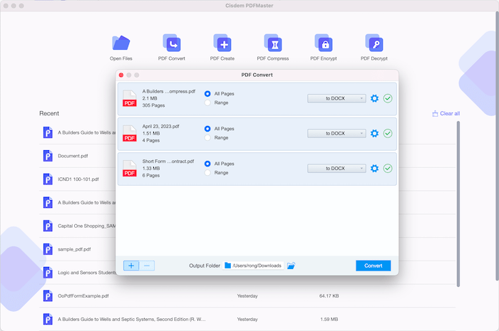Open settings gear for Short Form contract.pdf
The image size is (499, 331).
click(374, 169)
